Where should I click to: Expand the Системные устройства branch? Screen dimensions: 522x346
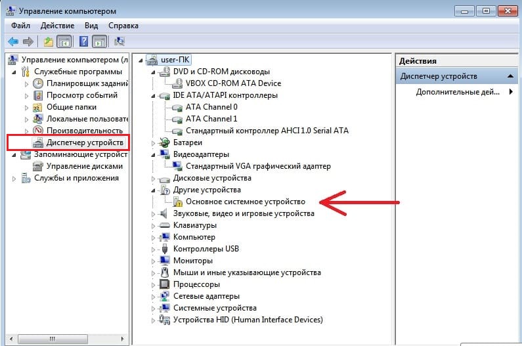coord(153,309)
